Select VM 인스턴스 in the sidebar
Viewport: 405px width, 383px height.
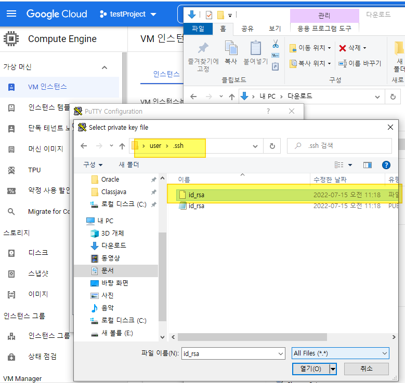tap(59, 87)
